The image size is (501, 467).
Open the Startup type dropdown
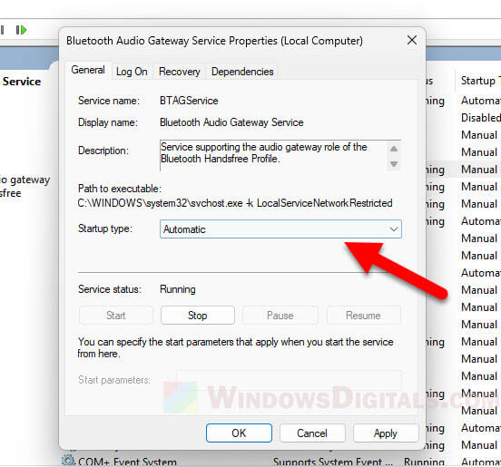(280, 229)
